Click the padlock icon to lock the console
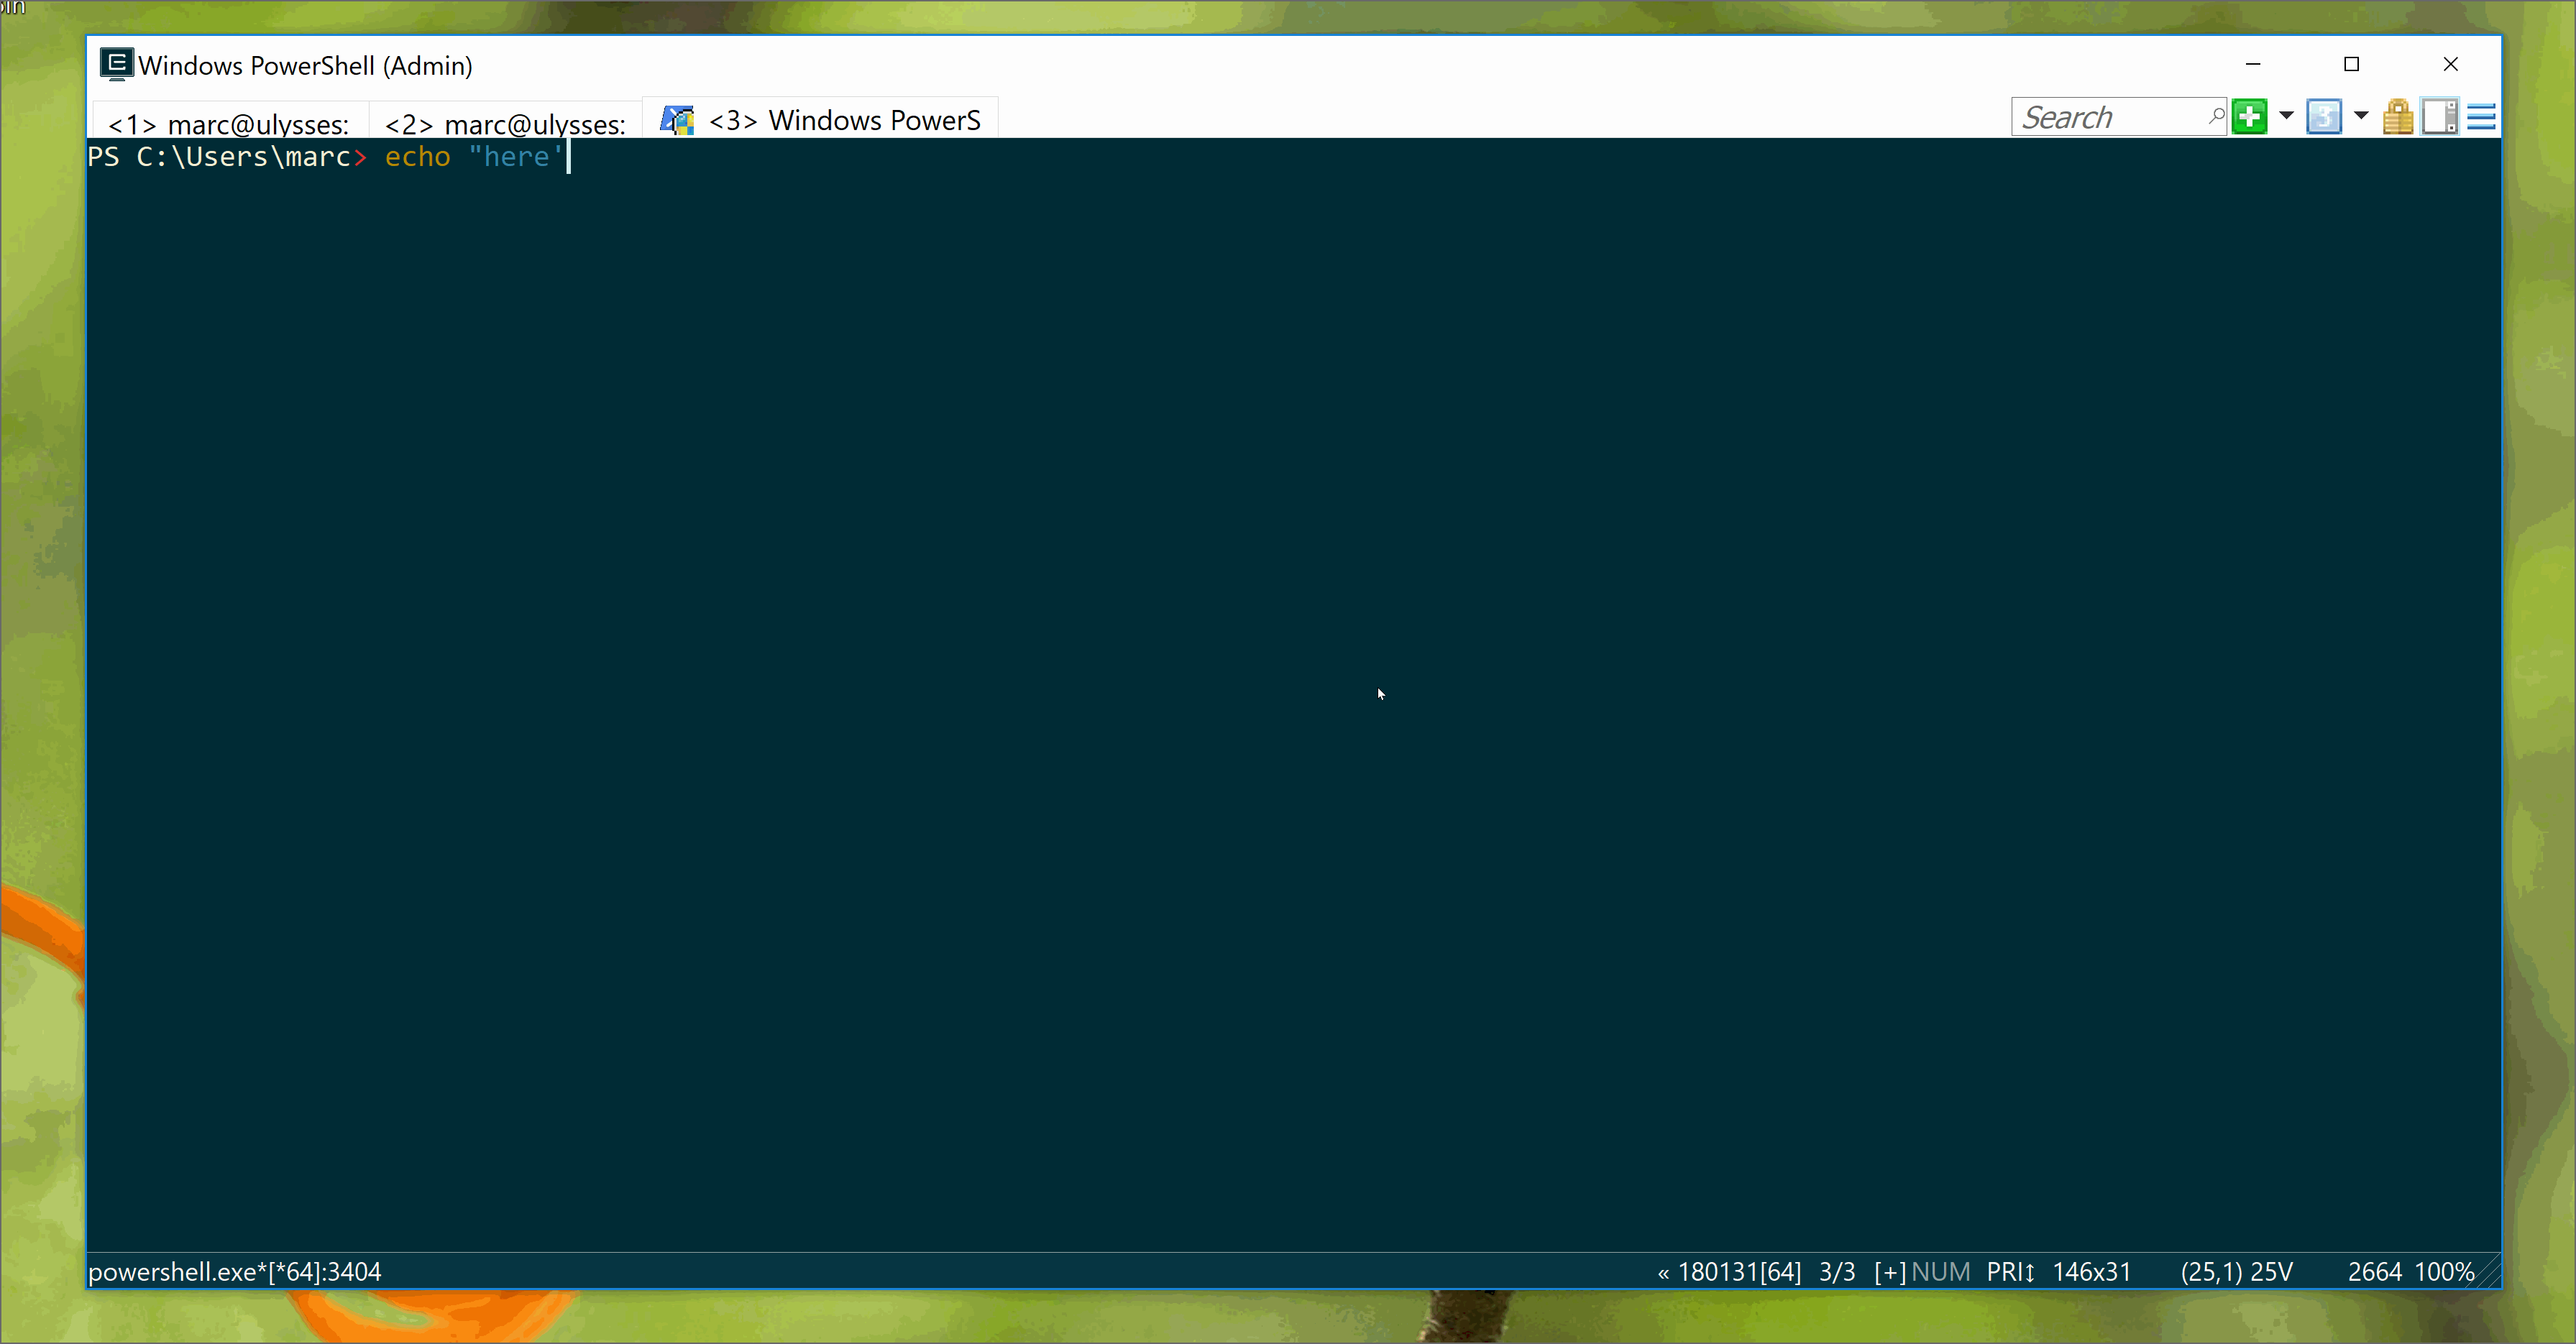Viewport: 2576px width, 1344px height. pos(2398,116)
